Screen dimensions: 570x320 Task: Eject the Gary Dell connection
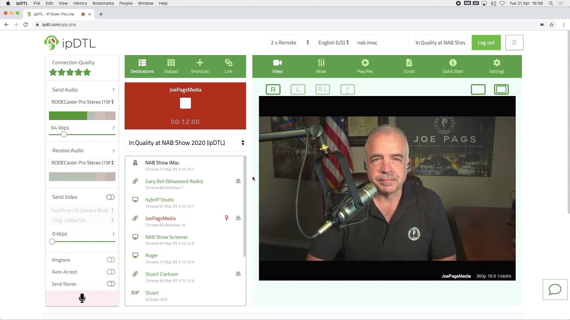pos(238,181)
